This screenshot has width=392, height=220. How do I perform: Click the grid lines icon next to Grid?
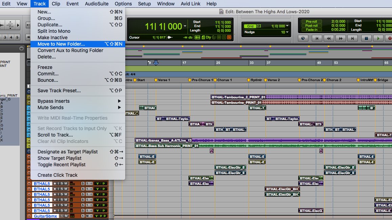[x=259, y=26]
